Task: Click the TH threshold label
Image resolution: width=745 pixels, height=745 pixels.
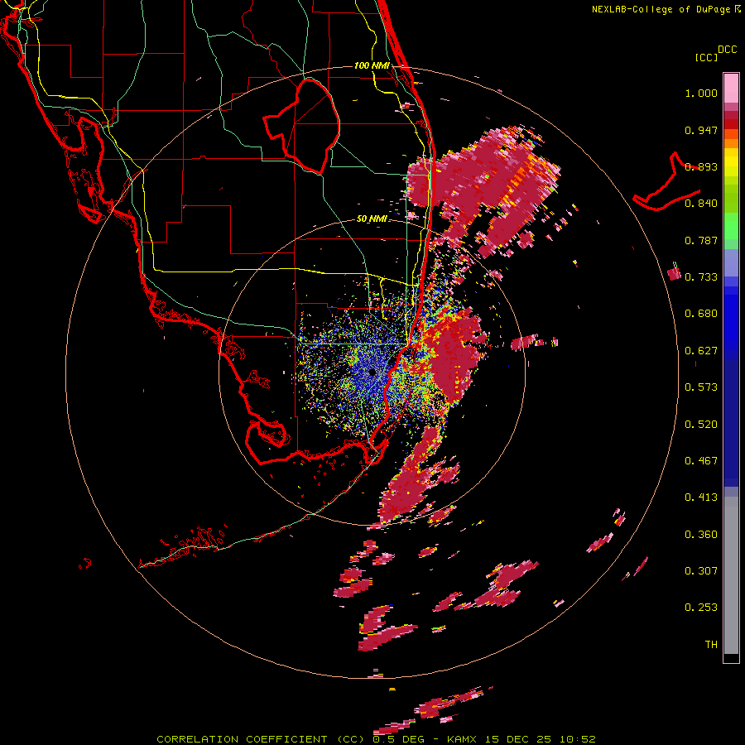Action: (711, 645)
